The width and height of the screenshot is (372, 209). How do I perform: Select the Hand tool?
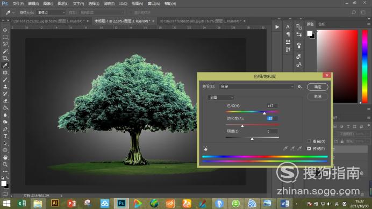[x=5, y=157]
